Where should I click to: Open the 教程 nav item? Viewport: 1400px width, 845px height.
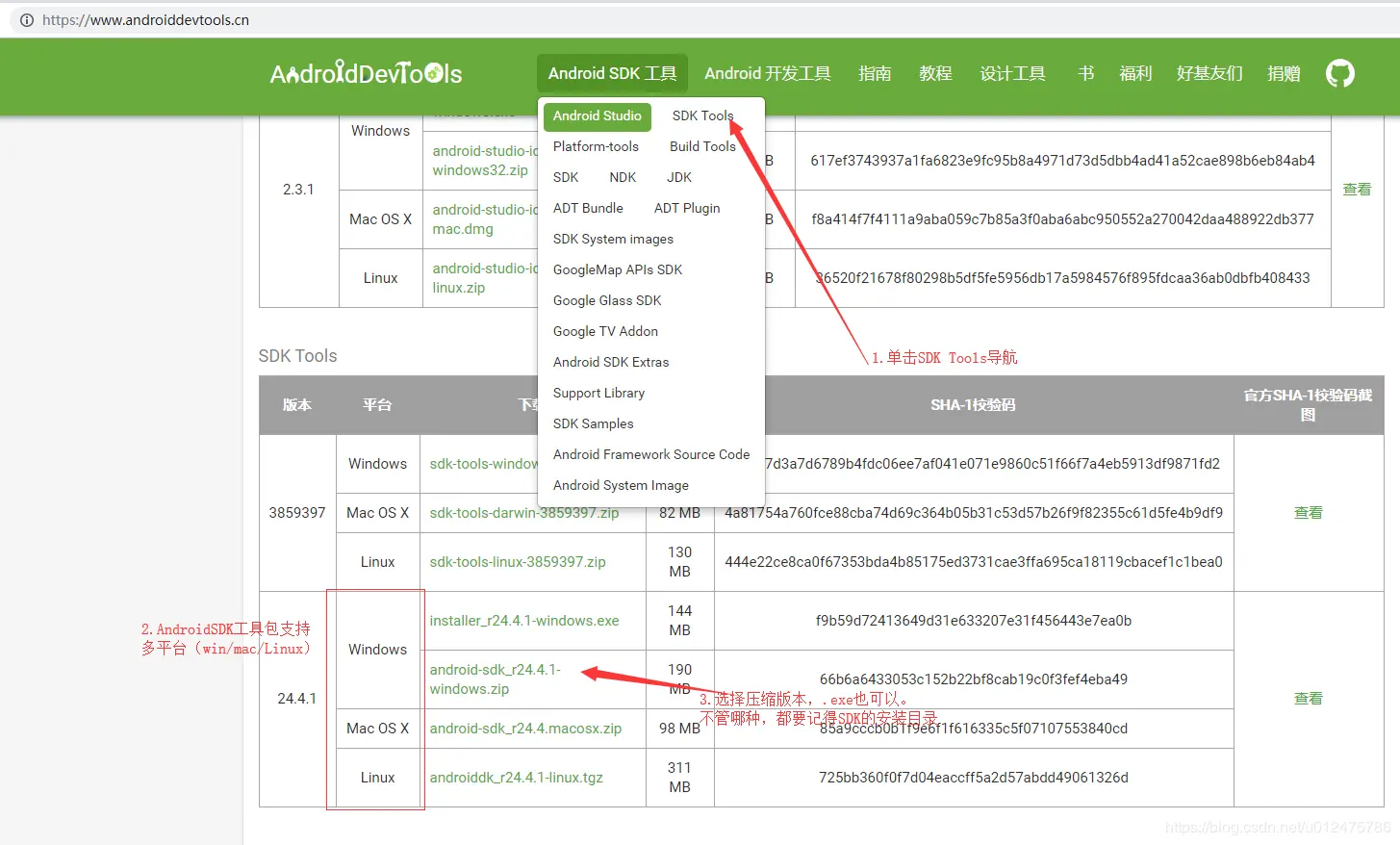(935, 73)
